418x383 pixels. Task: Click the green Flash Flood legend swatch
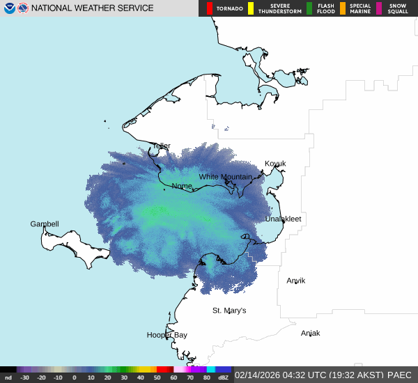[309, 8]
